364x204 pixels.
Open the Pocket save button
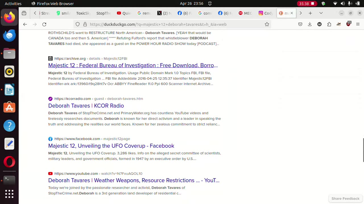[300, 24]
